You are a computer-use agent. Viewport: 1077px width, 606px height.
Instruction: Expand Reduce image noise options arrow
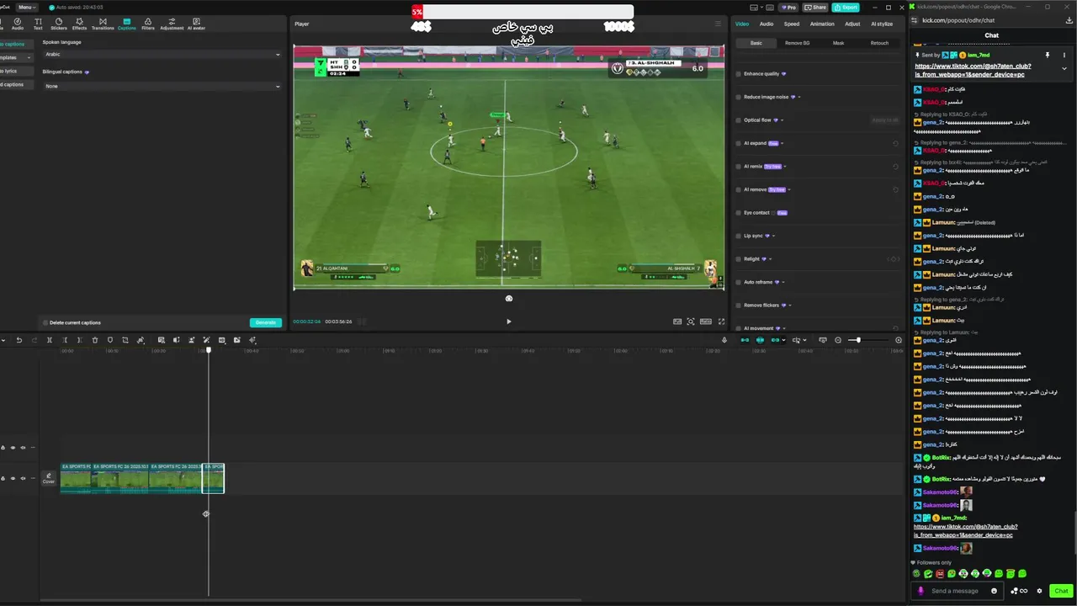click(799, 97)
